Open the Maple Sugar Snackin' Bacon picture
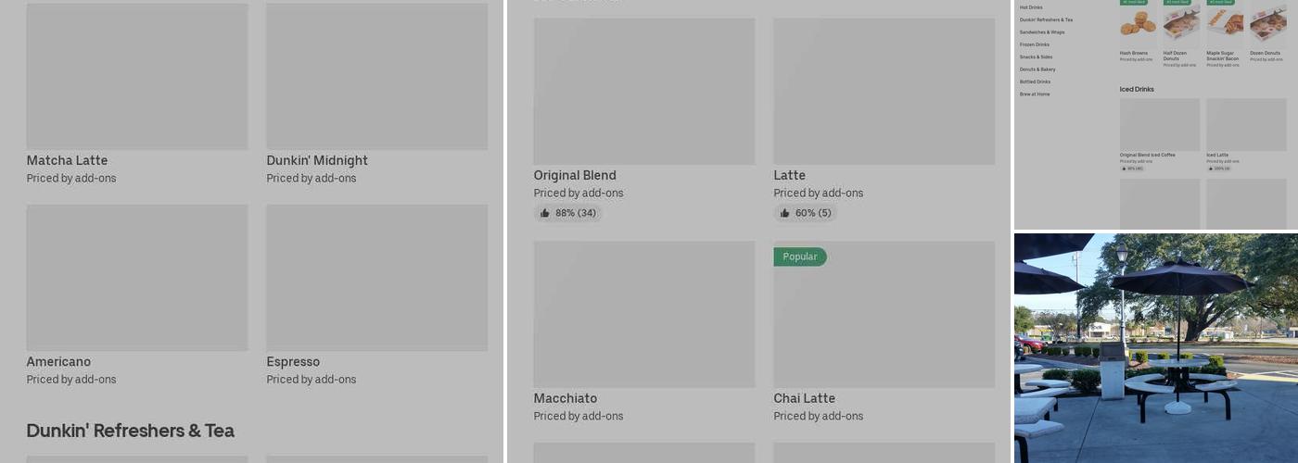Image resolution: width=1298 pixels, height=463 pixels. point(1225,24)
